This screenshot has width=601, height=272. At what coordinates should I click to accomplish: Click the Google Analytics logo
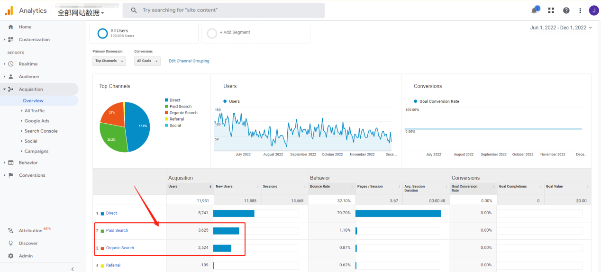point(9,10)
